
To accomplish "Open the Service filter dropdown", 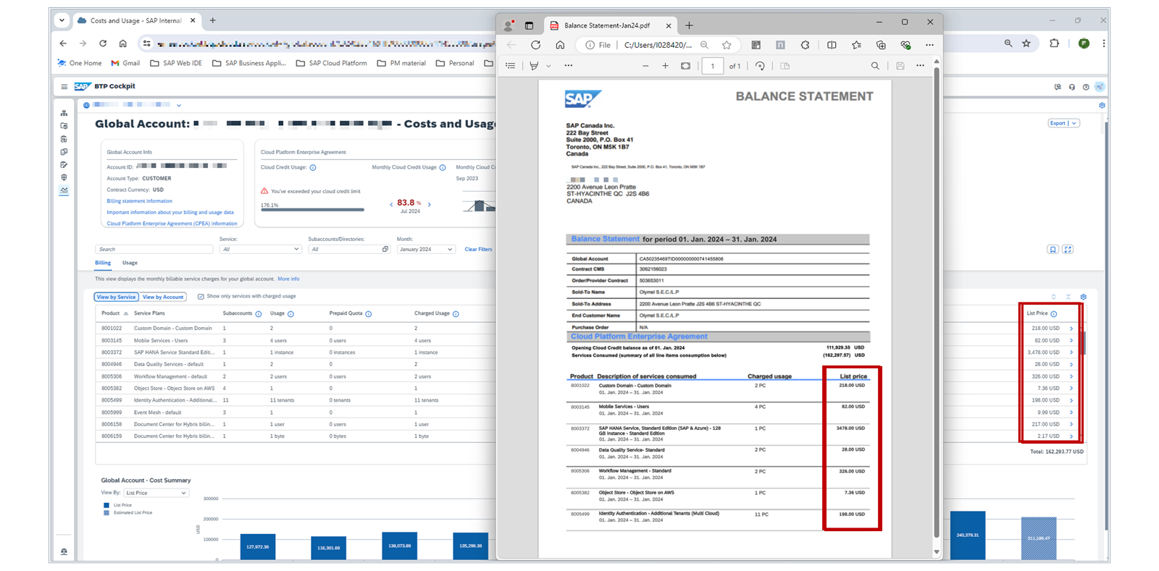I will (260, 249).
